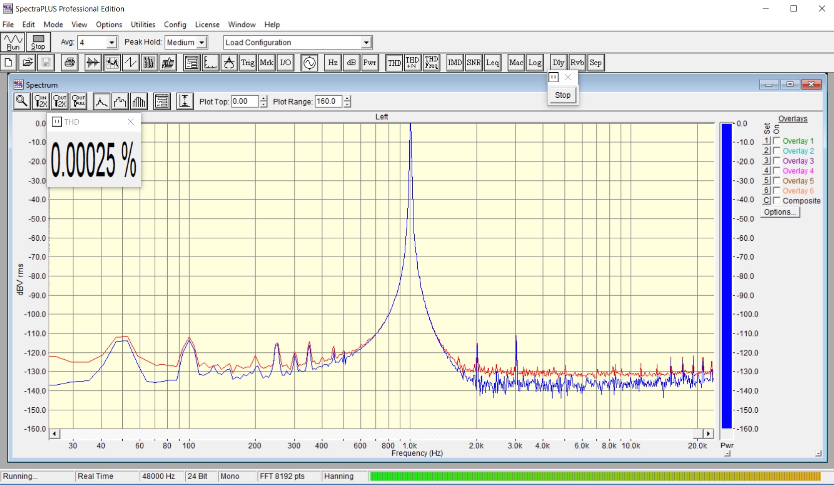
Task: Open the signal generator icon
Action: (309, 63)
